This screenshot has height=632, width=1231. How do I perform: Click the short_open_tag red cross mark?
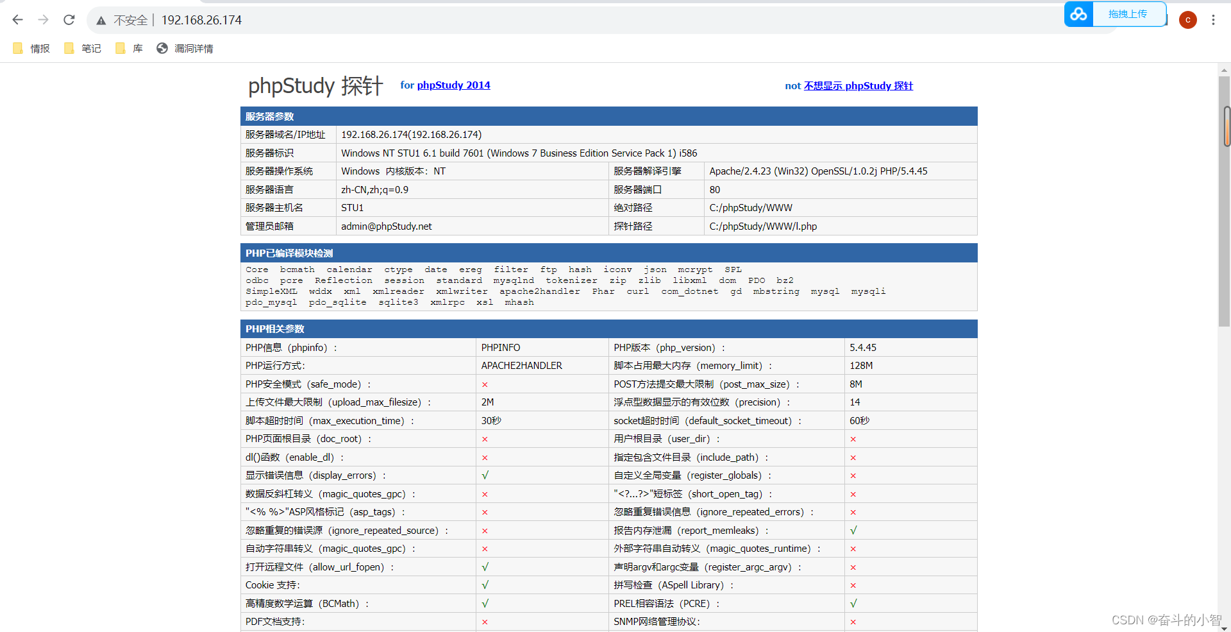pyautogui.click(x=853, y=495)
